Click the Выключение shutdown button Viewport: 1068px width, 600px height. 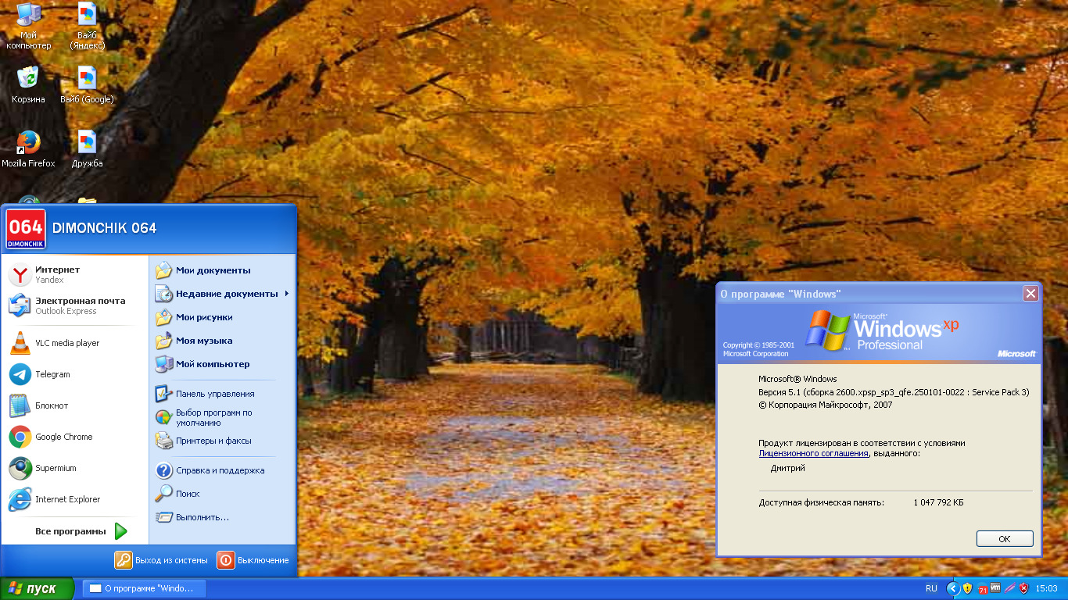click(x=253, y=560)
